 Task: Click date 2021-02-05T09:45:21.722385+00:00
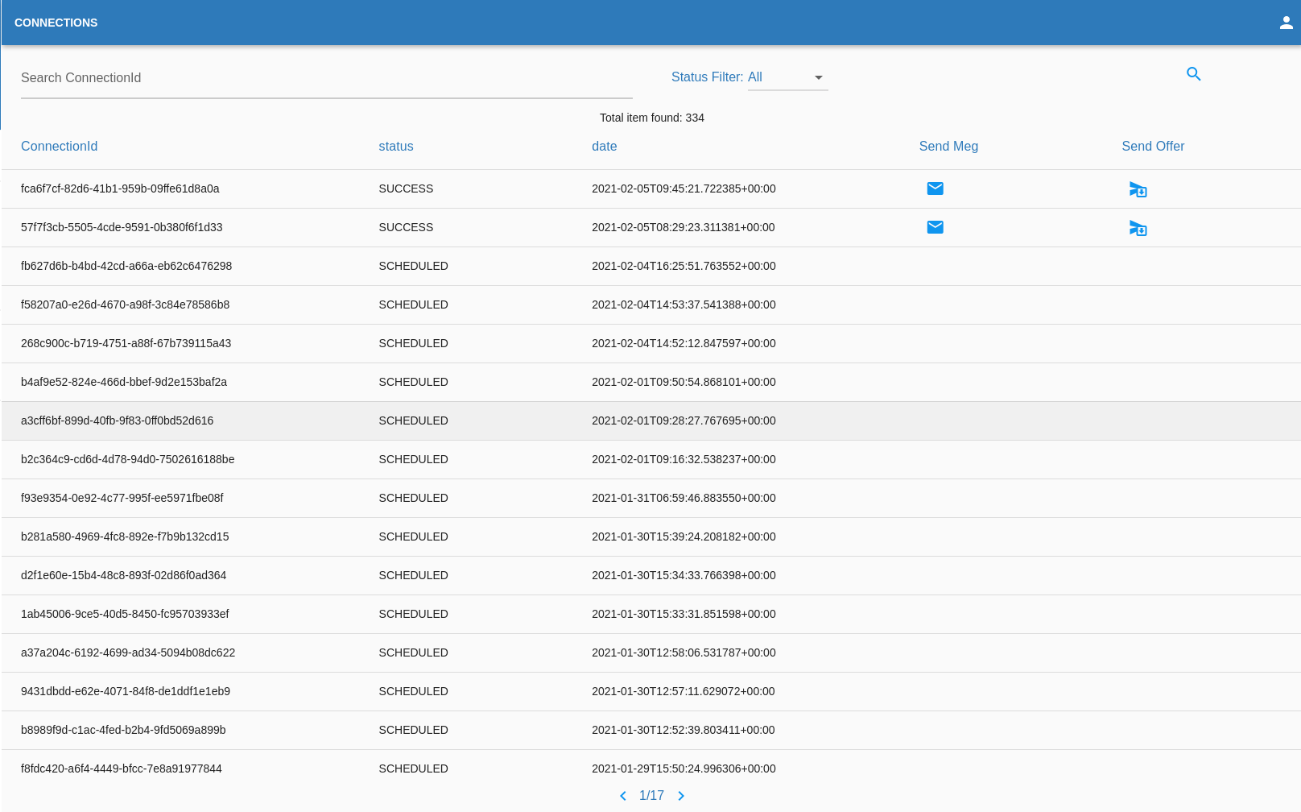(x=684, y=188)
